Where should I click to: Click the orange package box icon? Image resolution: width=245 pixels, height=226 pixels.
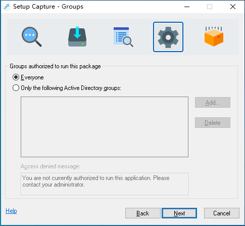214,36
